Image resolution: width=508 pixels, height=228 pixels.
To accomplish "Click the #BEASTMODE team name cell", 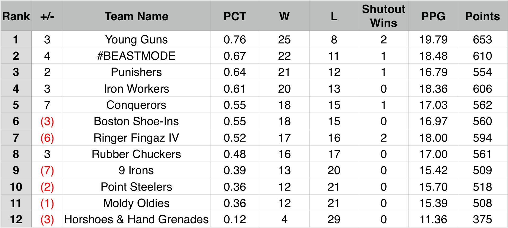I will (x=136, y=56).
